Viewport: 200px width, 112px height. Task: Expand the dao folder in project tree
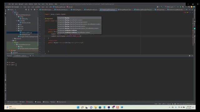click(17, 25)
